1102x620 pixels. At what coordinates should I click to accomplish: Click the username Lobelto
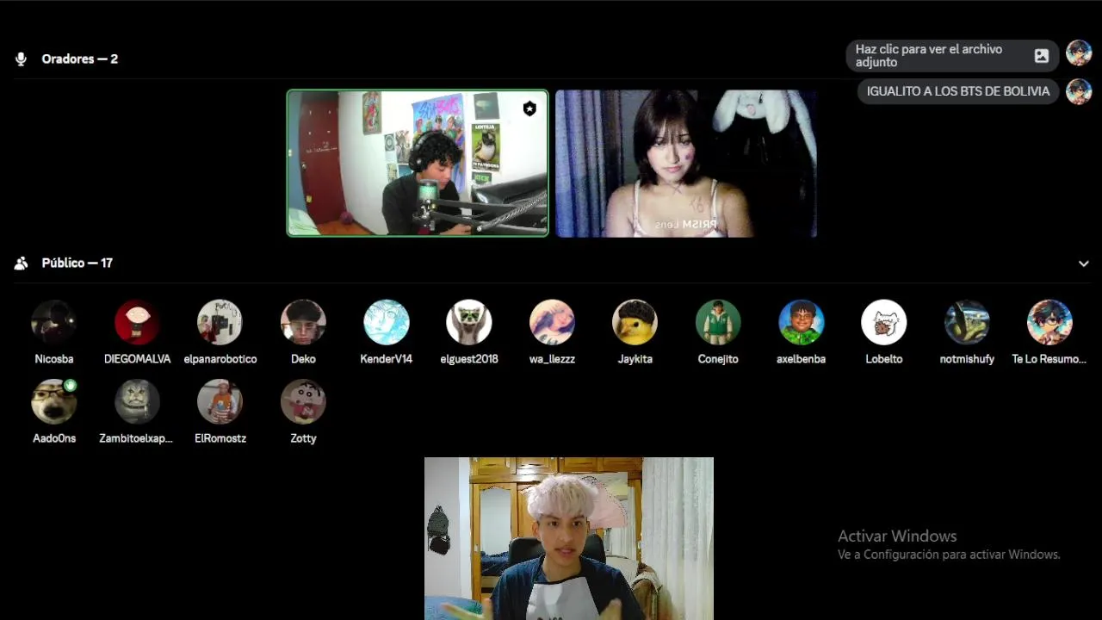(884, 359)
